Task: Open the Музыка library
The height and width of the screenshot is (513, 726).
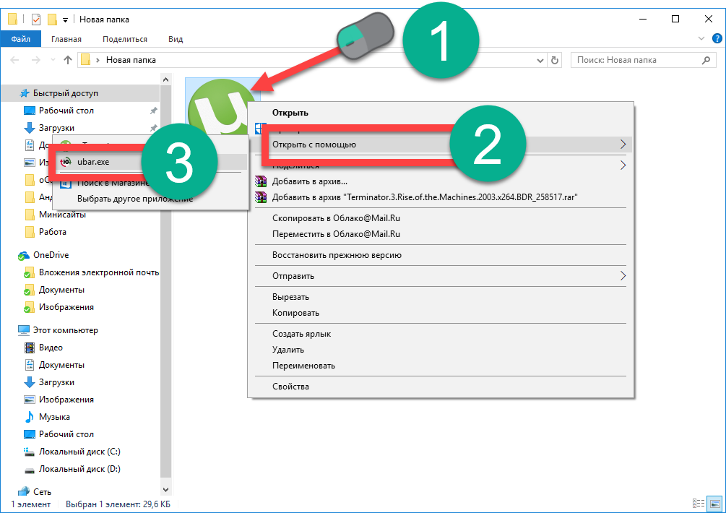Action: [54, 417]
